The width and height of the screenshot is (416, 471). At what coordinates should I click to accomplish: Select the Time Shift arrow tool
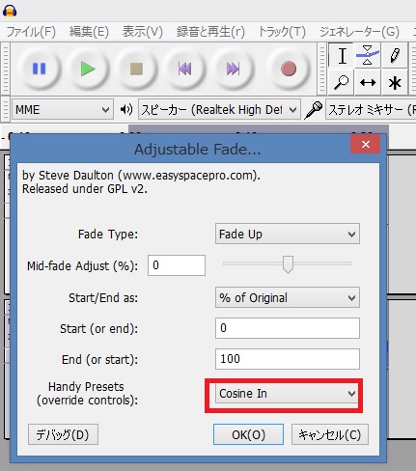click(x=368, y=83)
